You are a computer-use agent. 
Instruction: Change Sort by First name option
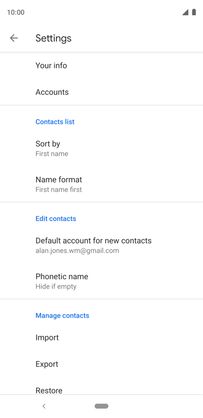coord(101,148)
